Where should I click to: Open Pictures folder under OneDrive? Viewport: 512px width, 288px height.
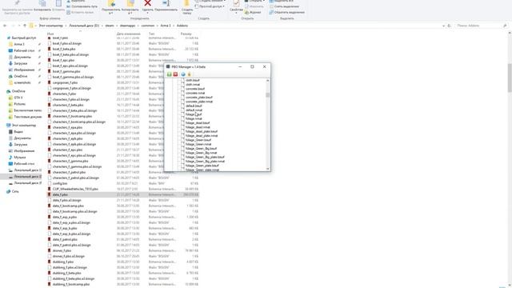pos(19,104)
